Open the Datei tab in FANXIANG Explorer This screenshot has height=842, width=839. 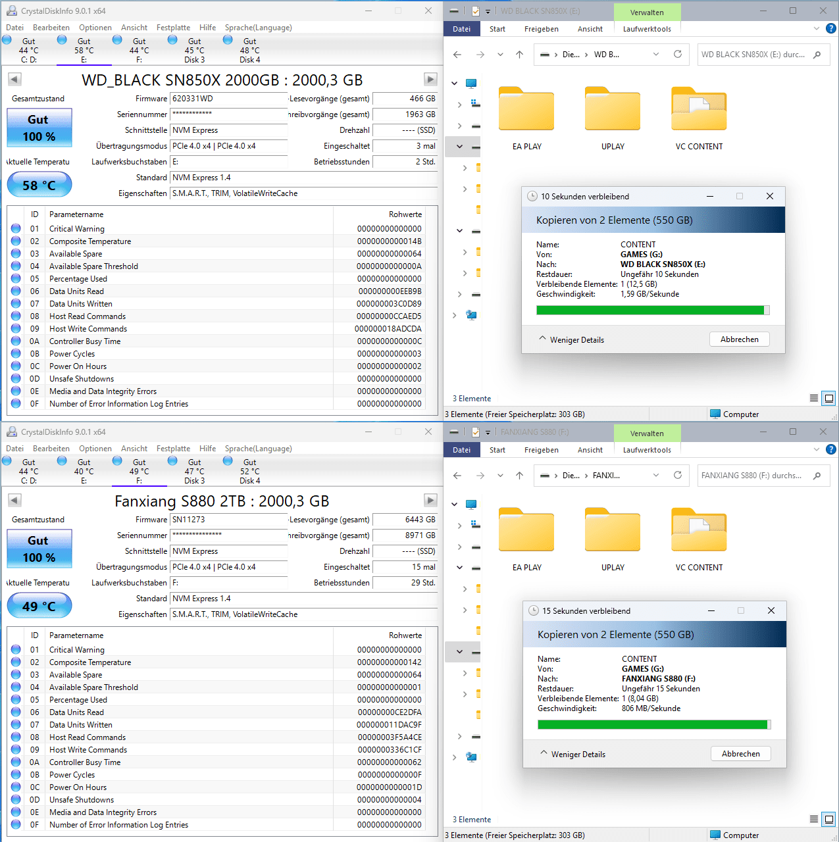click(x=462, y=450)
